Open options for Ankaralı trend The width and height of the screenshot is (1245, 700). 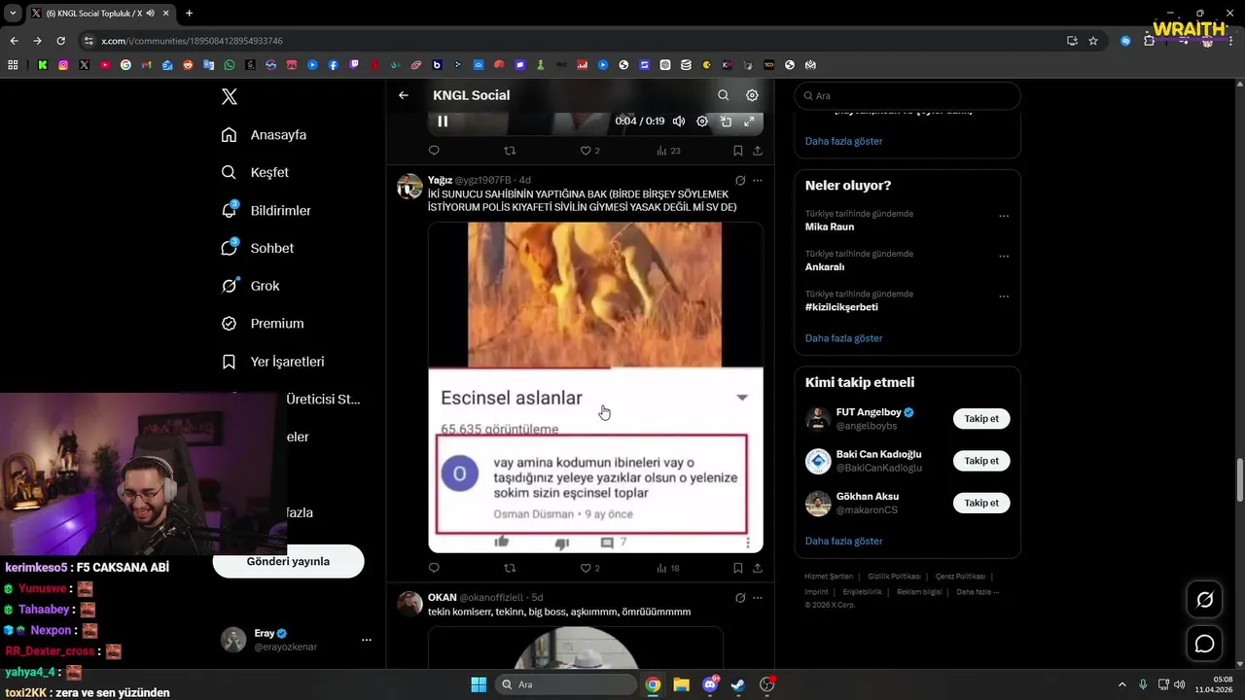point(1004,257)
